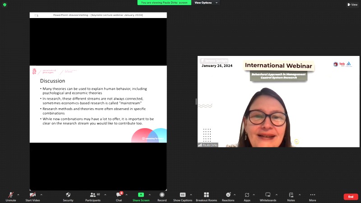Unmute the microphone

click(11, 196)
